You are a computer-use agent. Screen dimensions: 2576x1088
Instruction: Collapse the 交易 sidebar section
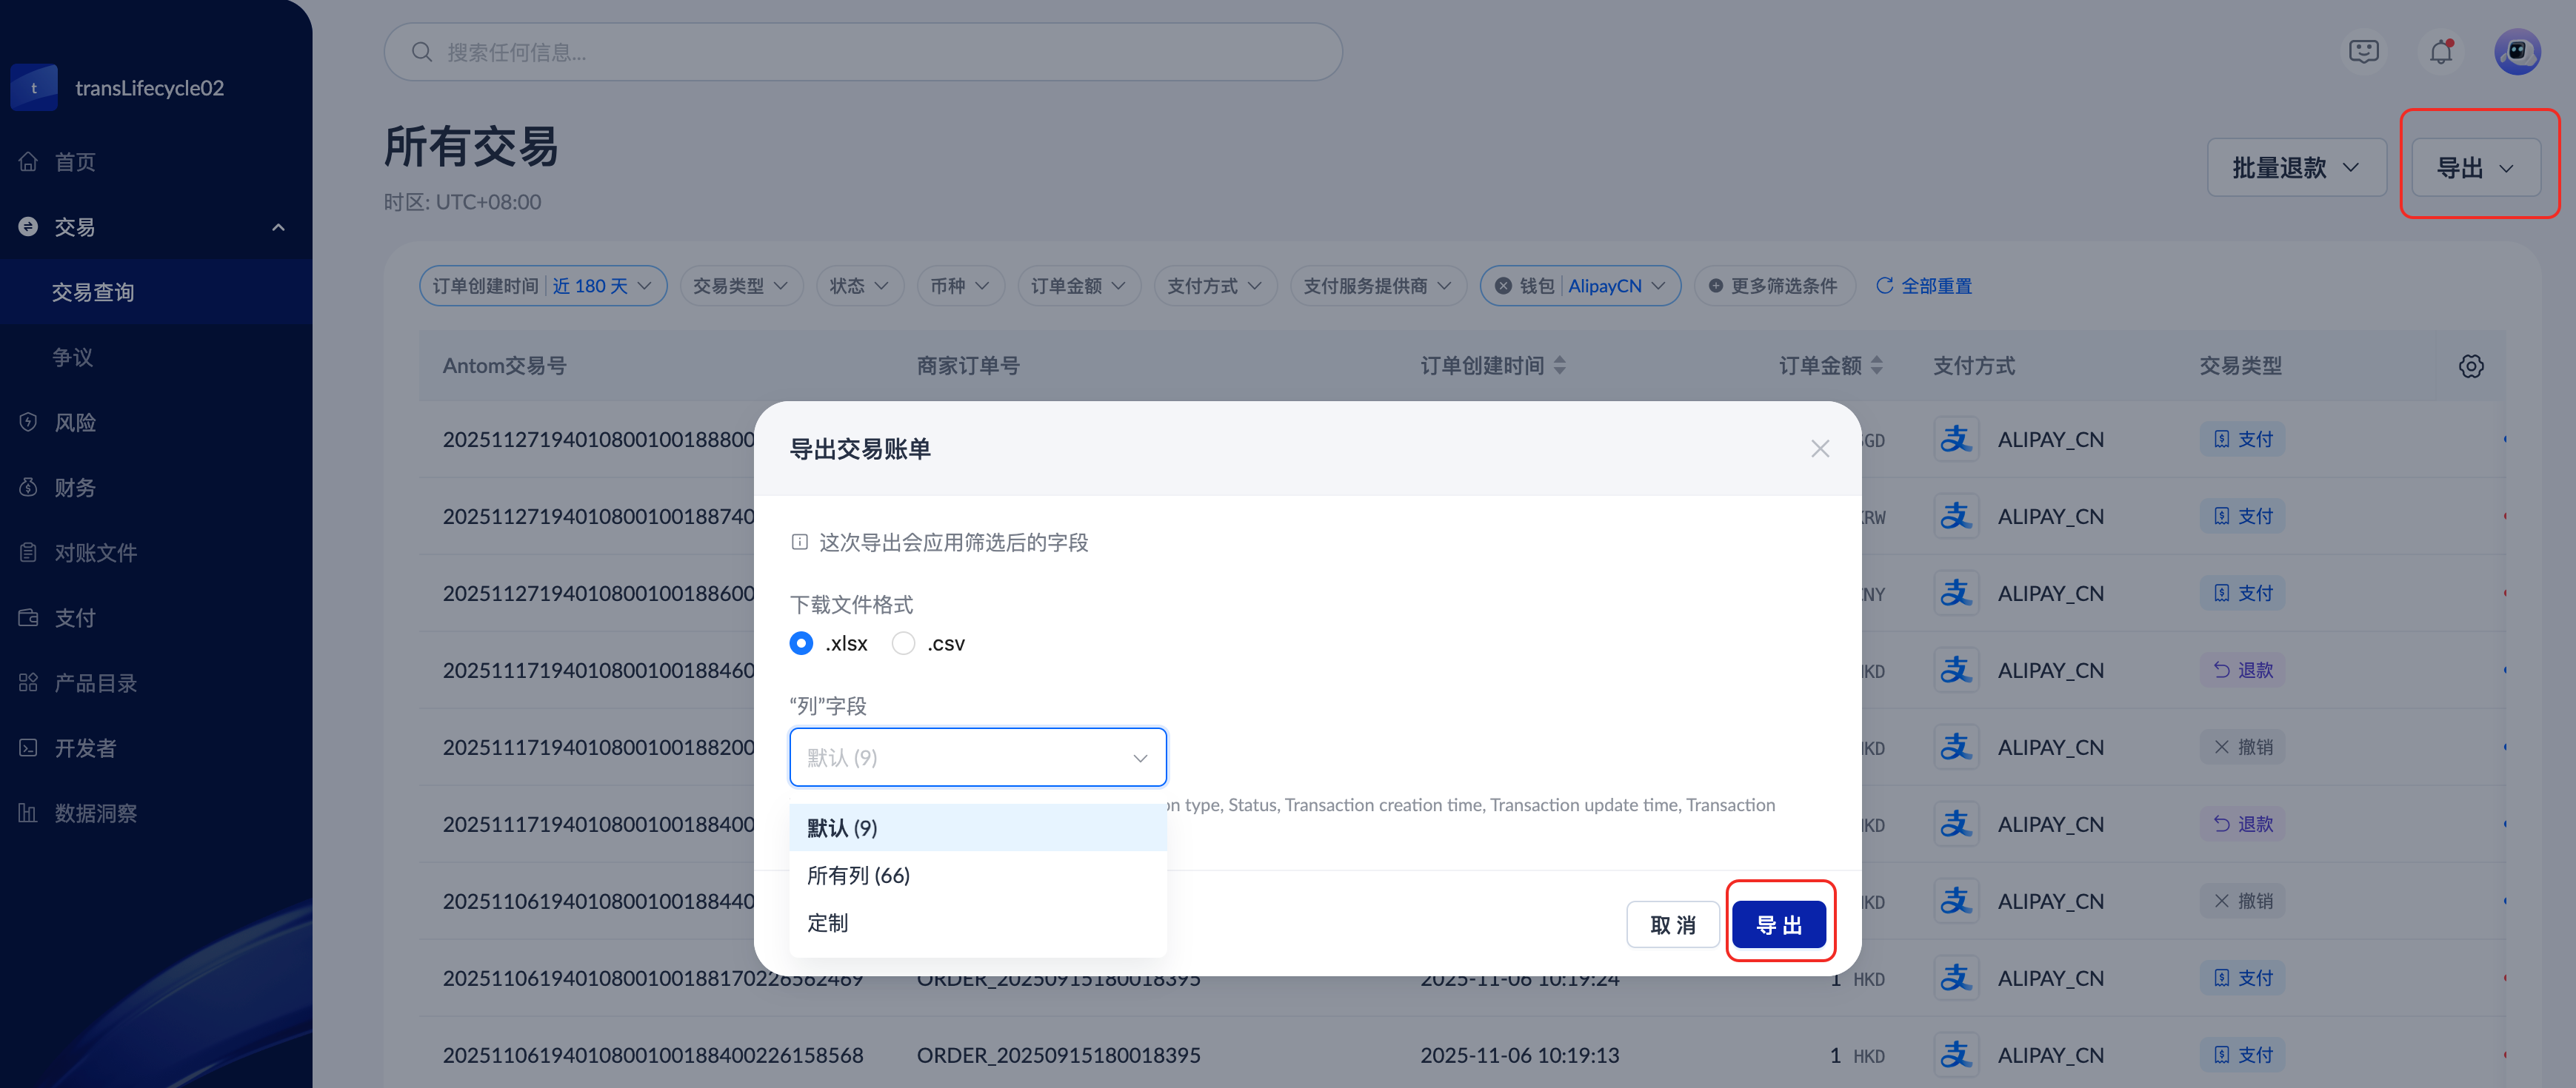point(278,228)
